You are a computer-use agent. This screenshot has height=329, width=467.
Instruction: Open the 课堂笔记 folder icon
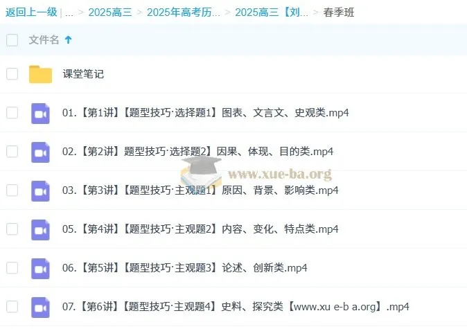(40, 74)
